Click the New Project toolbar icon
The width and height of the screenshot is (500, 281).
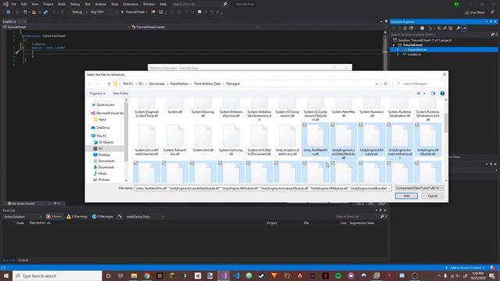(25, 12)
